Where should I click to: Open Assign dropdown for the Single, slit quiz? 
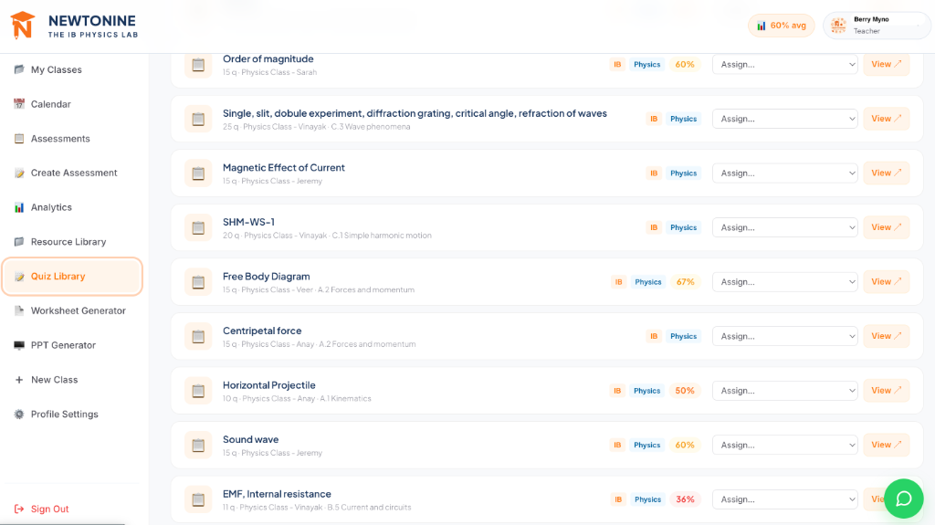784,119
